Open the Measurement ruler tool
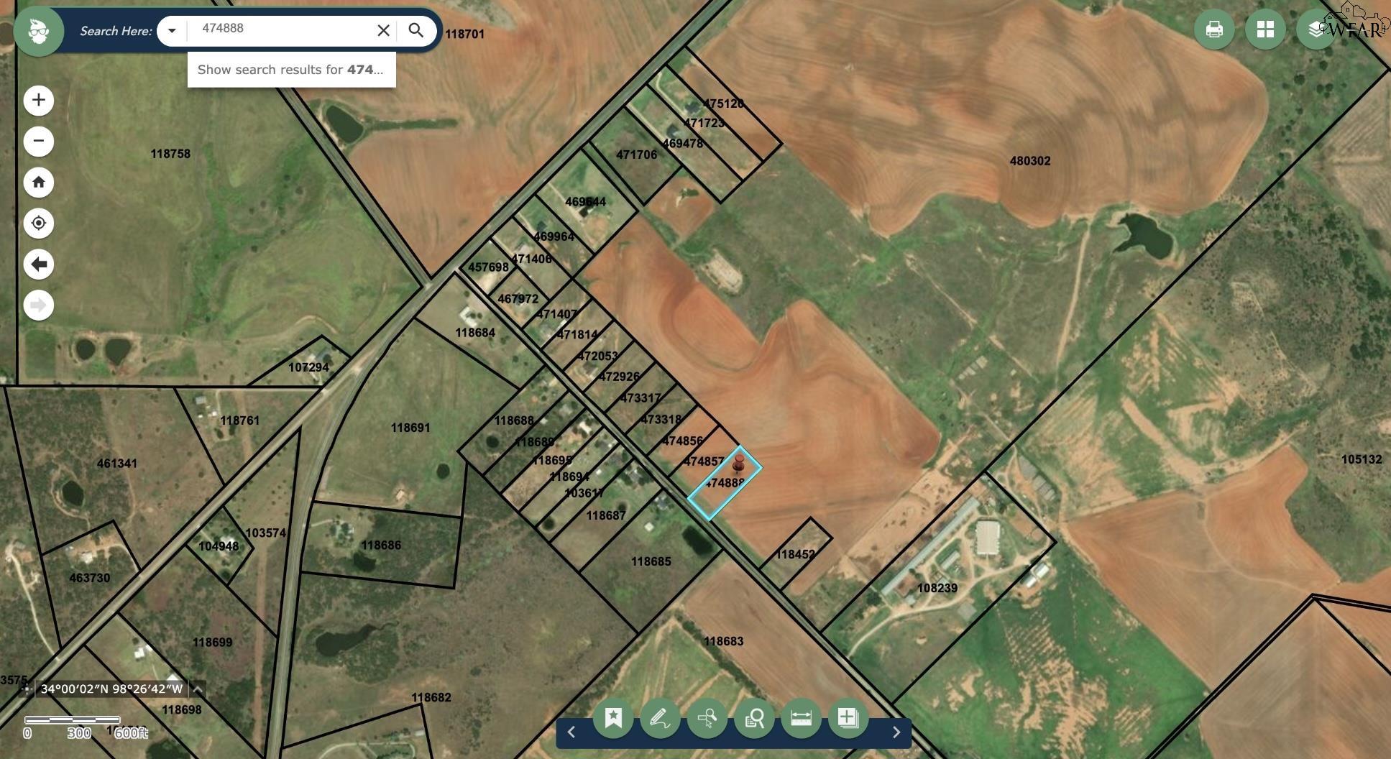Viewport: 1391px width, 759px height. pyautogui.click(x=801, y=717)
